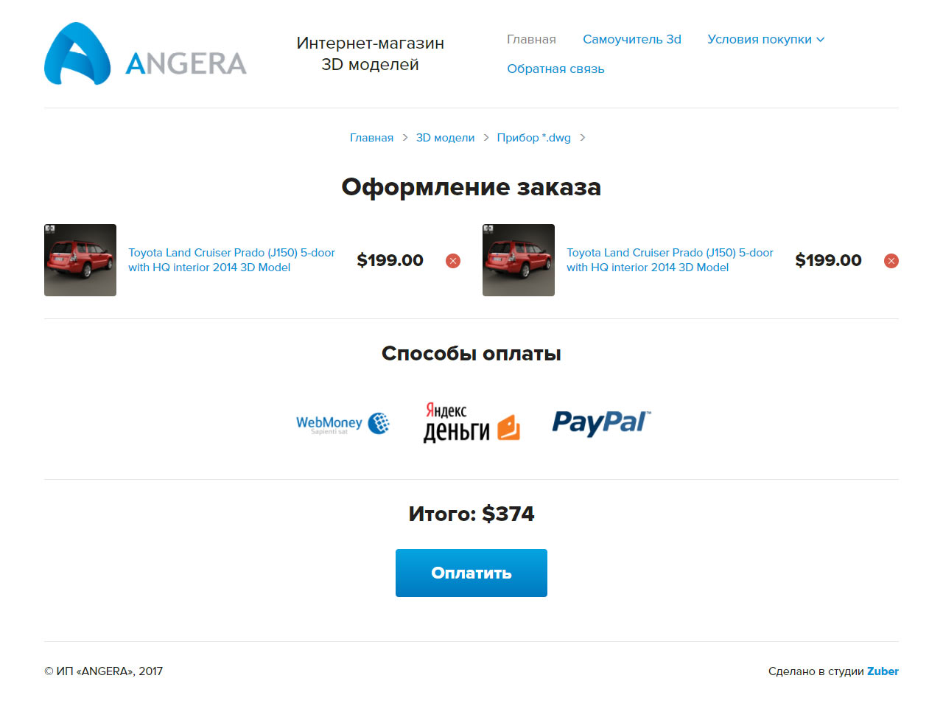Click the ANGERA logo
Screen dimensions: 943x723
[x=145, y=54]
